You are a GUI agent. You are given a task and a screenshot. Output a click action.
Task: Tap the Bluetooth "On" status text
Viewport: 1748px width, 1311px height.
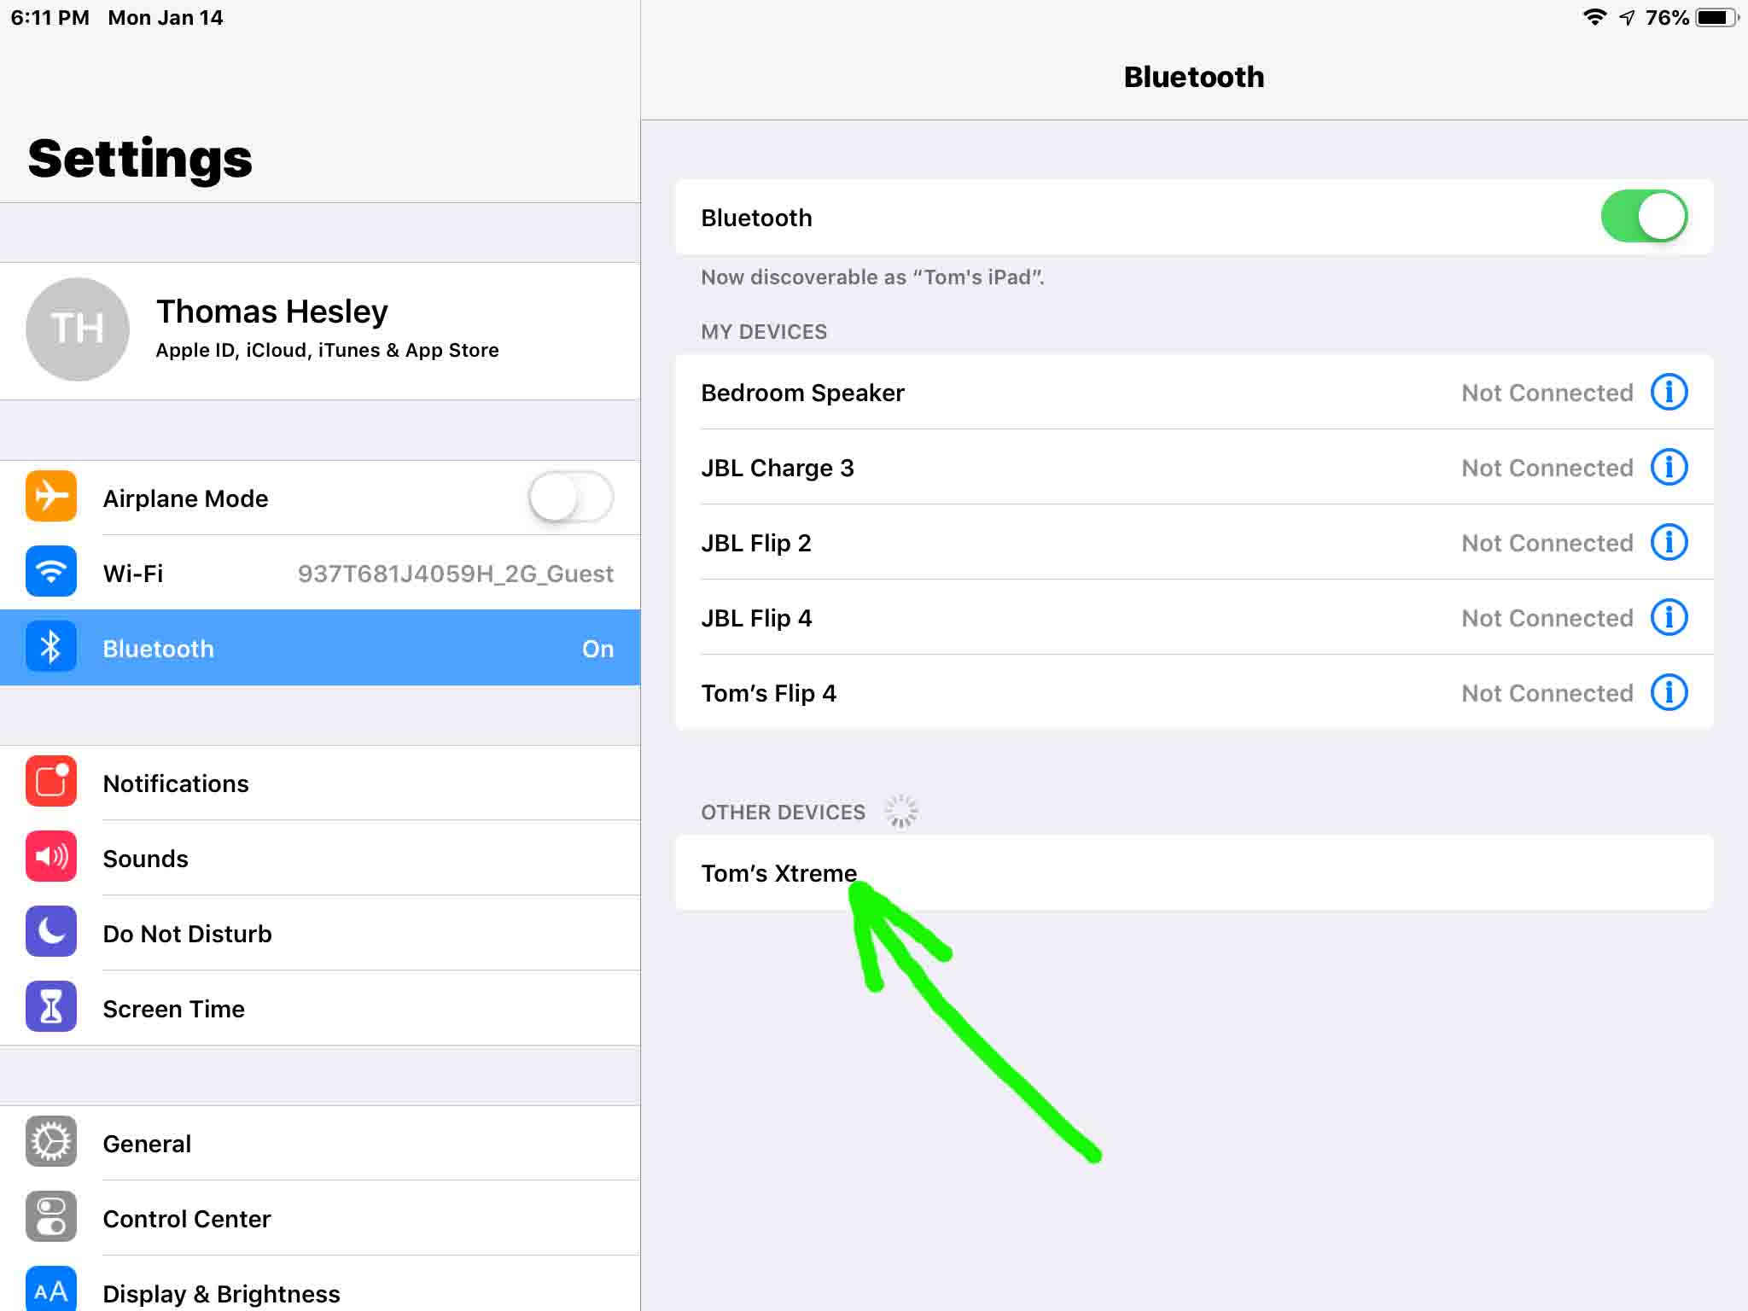[597, 649]
